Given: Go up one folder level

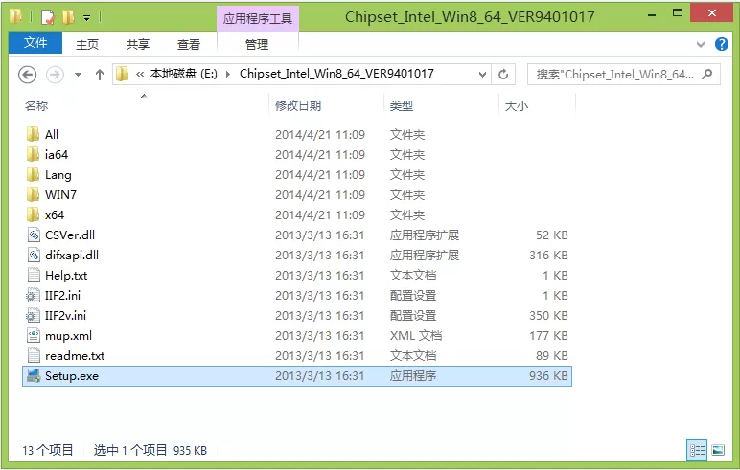Looking at the screenshot, I should pyautogui.click(x=99, y=75).
